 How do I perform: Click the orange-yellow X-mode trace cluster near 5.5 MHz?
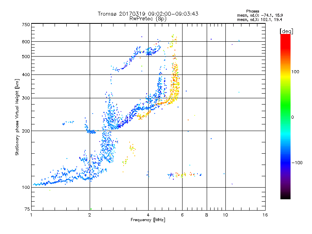click(175, 83)
